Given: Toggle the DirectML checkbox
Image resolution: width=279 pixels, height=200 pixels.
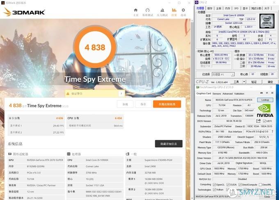Looking at the screenshot, I should point(261,185).
